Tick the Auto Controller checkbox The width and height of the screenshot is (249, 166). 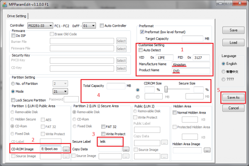point(102,25)
